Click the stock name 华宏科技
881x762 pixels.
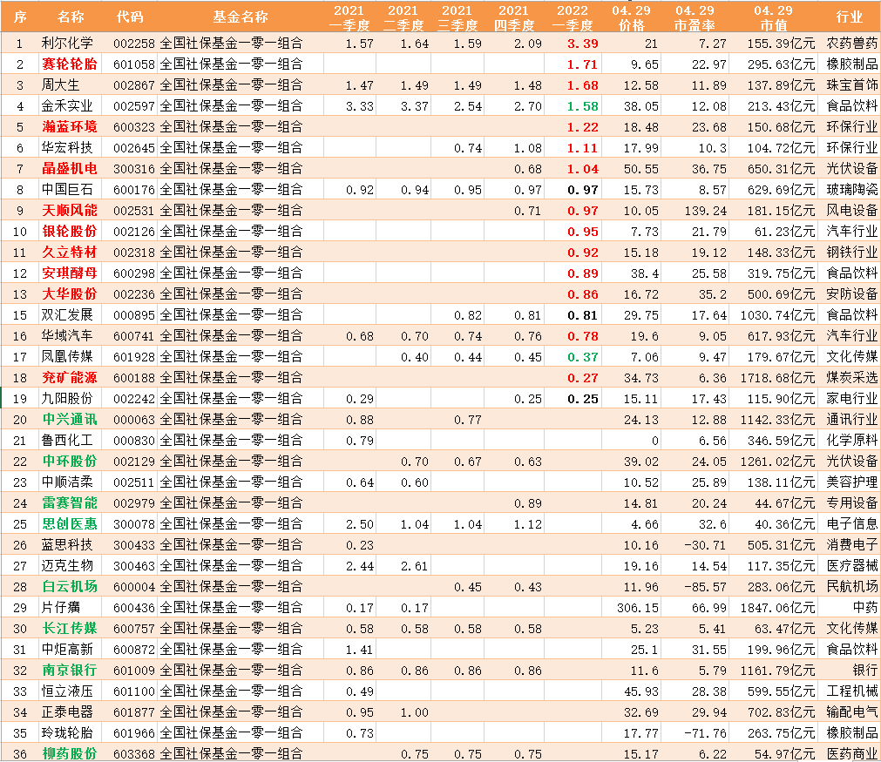pos(67,148)
